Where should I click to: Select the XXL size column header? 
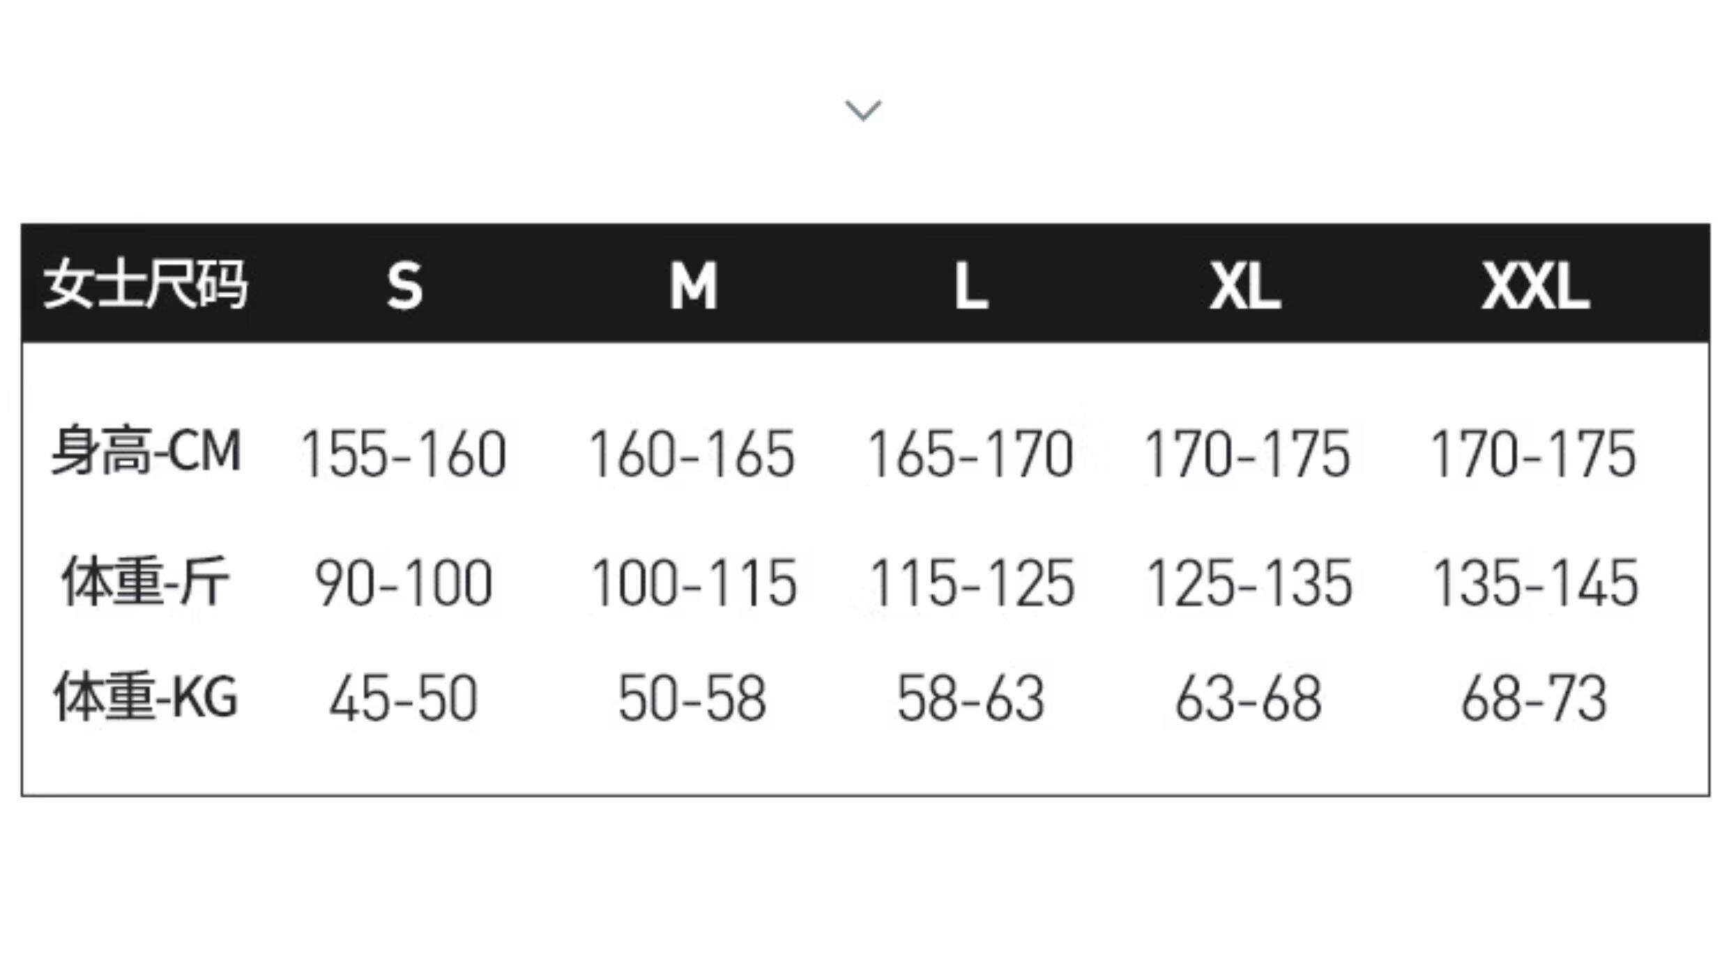1535,286
